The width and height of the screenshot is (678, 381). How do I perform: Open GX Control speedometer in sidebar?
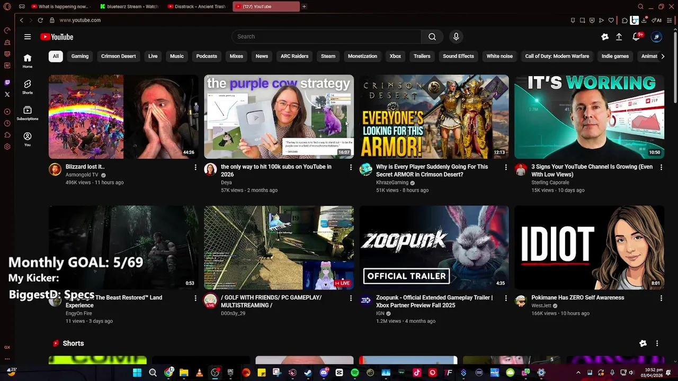7,30
